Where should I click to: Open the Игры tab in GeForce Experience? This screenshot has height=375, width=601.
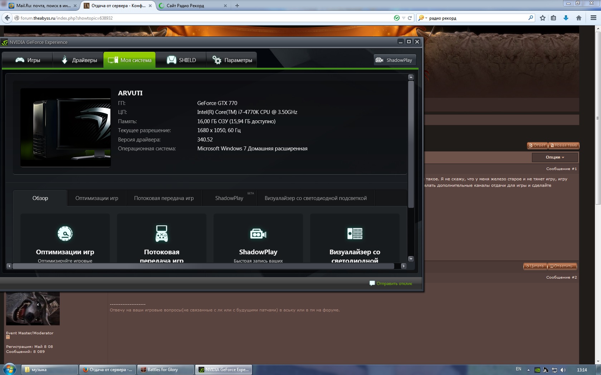pyautogui.click(x=28, y=60)
